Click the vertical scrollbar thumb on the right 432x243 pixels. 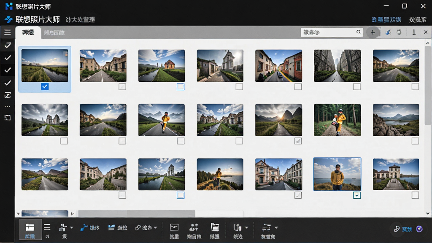coord(427,85)
